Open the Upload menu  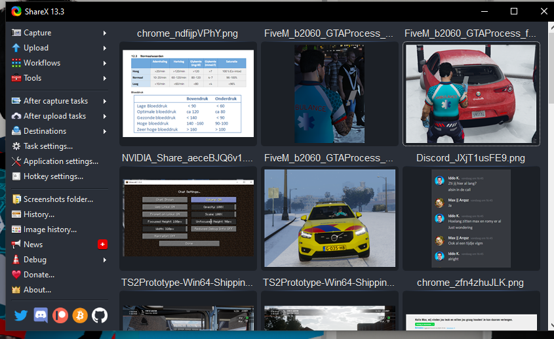(36, 48)
